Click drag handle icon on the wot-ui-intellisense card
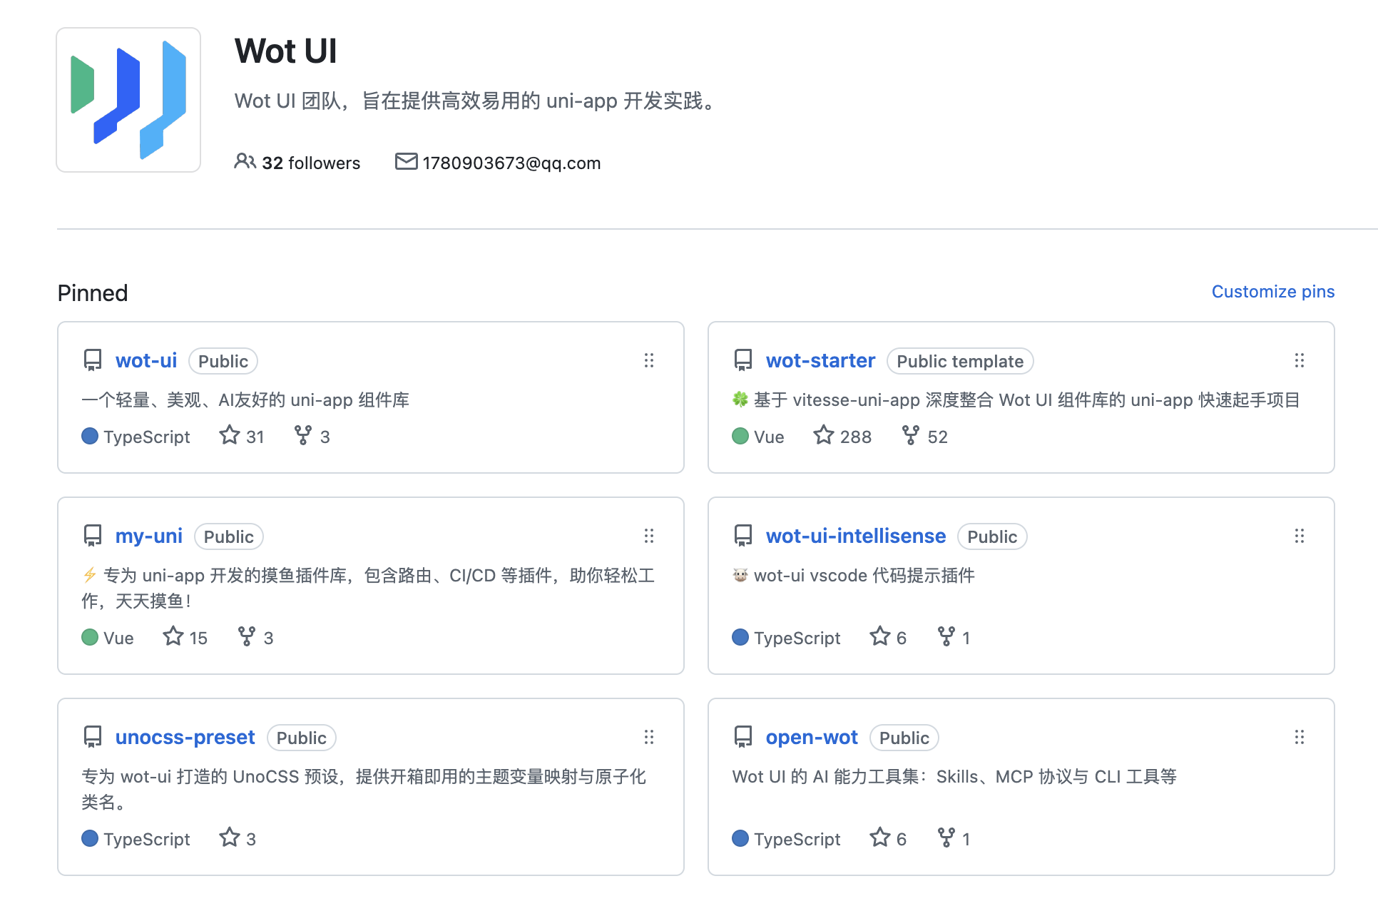The width and height of the screenshot is (1378, 906). pos(1299,536)
